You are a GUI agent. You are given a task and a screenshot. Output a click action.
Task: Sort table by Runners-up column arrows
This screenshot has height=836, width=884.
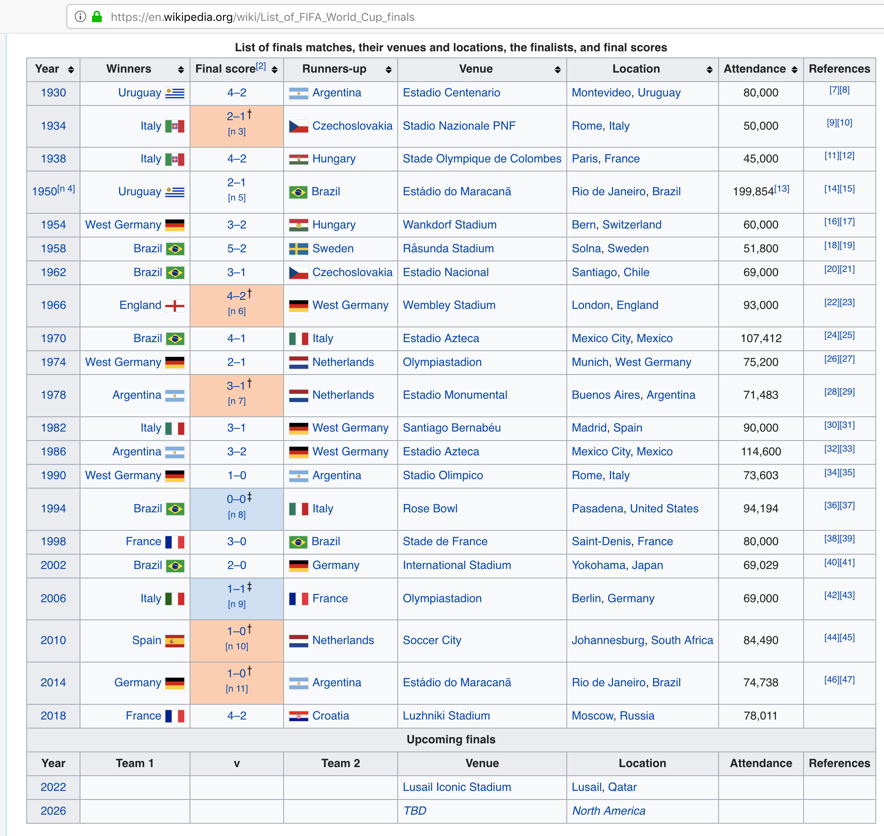tap(389, 69)
